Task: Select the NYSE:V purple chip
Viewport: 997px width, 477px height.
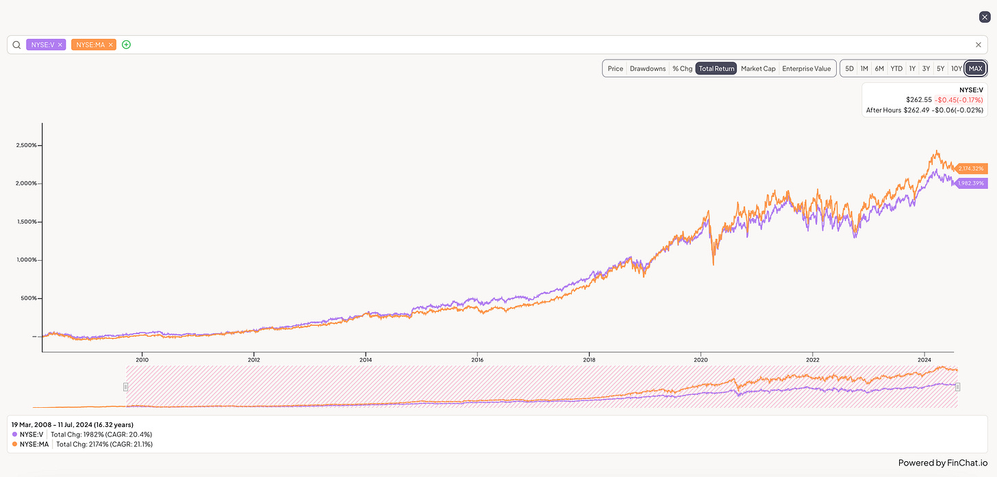Action: [46, 44]
